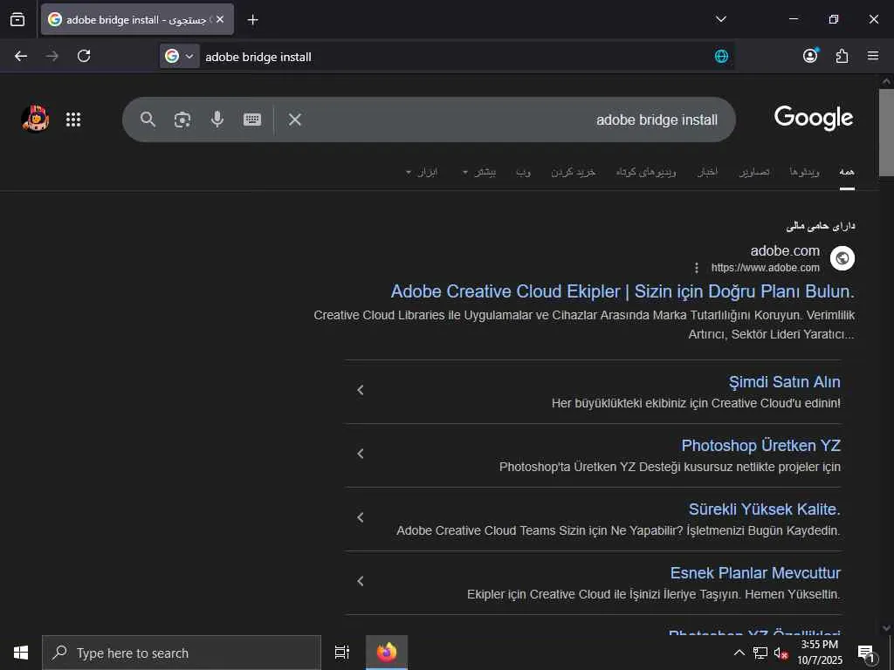The height and width of the screenshot is (670, 894).
Task: Open the ابزار tools dropdown
Action: coord(422,172)
